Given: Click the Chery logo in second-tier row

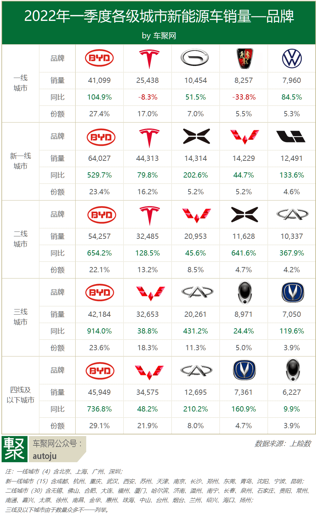Looking at the screenshot, I should [x=292, y=214].
